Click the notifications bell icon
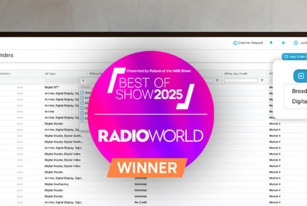This screenshot has width=307, height=206. coord(271,42)
